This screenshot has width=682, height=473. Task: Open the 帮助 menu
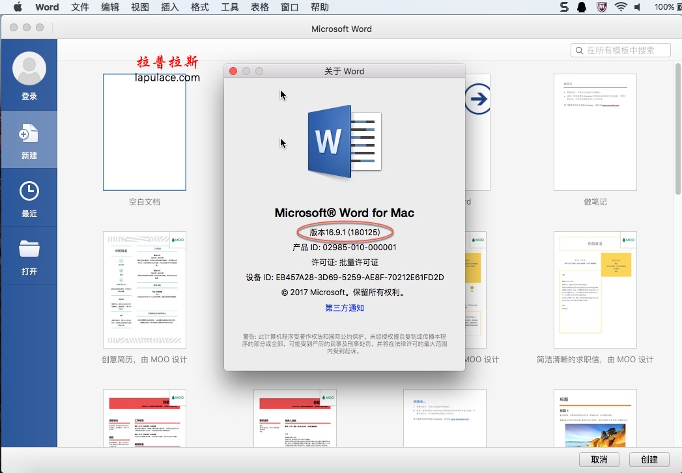click(x=320, y=7)
